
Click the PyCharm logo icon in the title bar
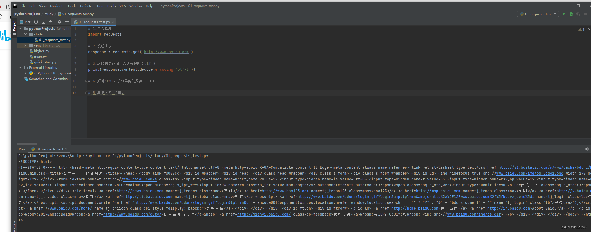(15, 6)
